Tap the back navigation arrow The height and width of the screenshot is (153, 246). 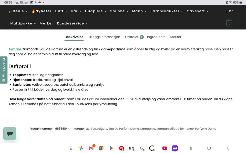click(228, 148)
